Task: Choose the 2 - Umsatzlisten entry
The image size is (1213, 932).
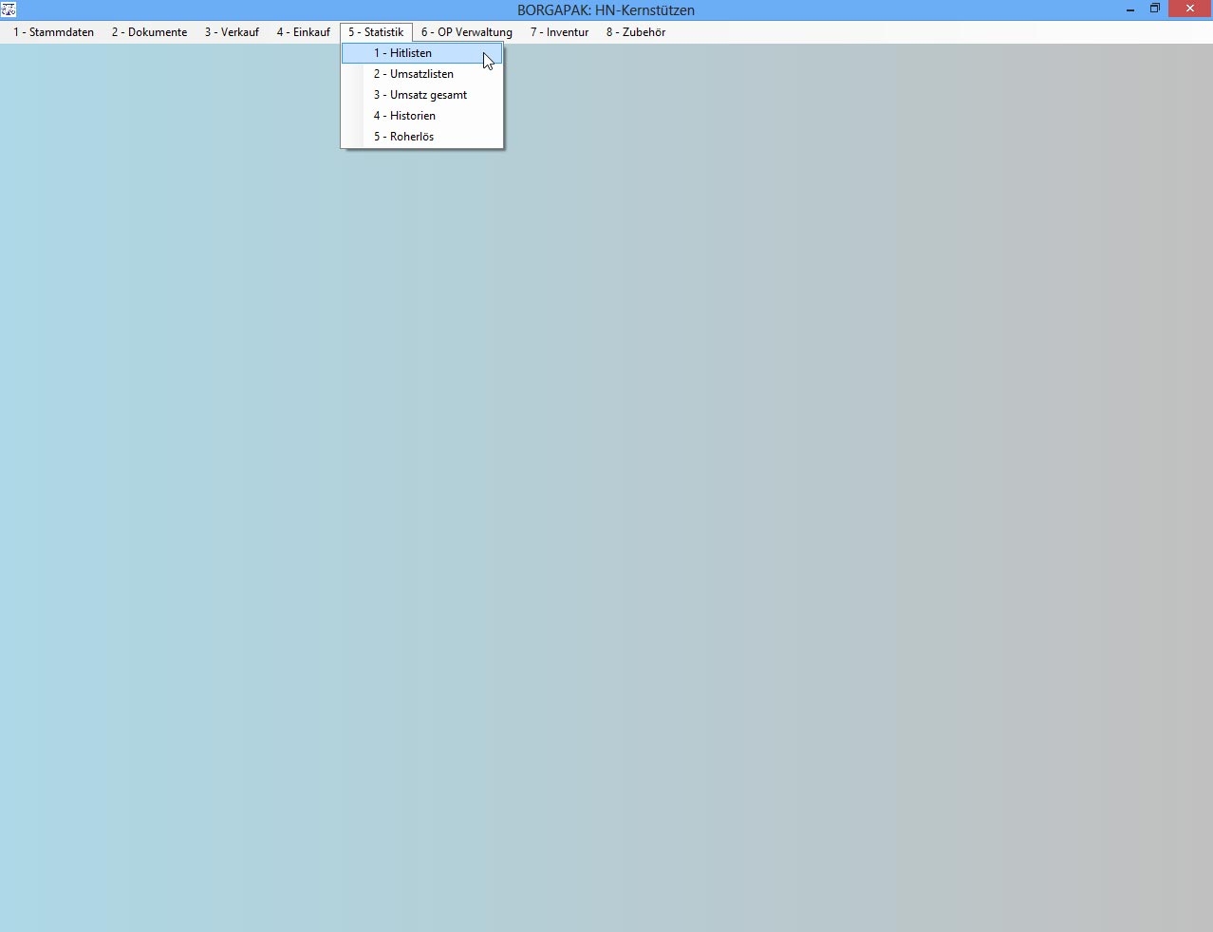Action: (x=422, y=74)
